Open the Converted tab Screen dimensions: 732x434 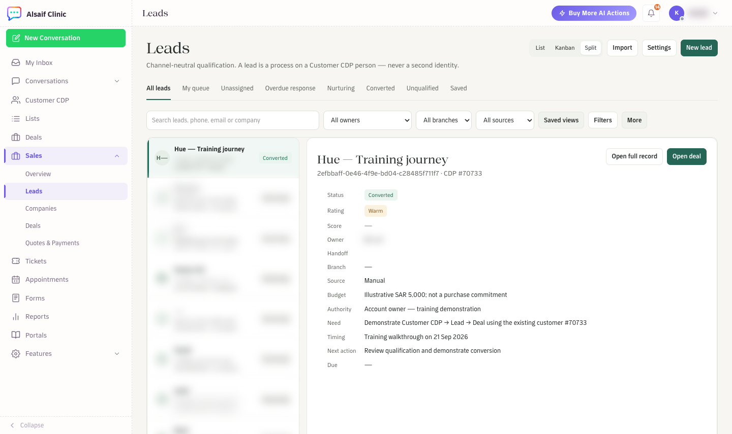pyautogui.click(x=381, y=88)
